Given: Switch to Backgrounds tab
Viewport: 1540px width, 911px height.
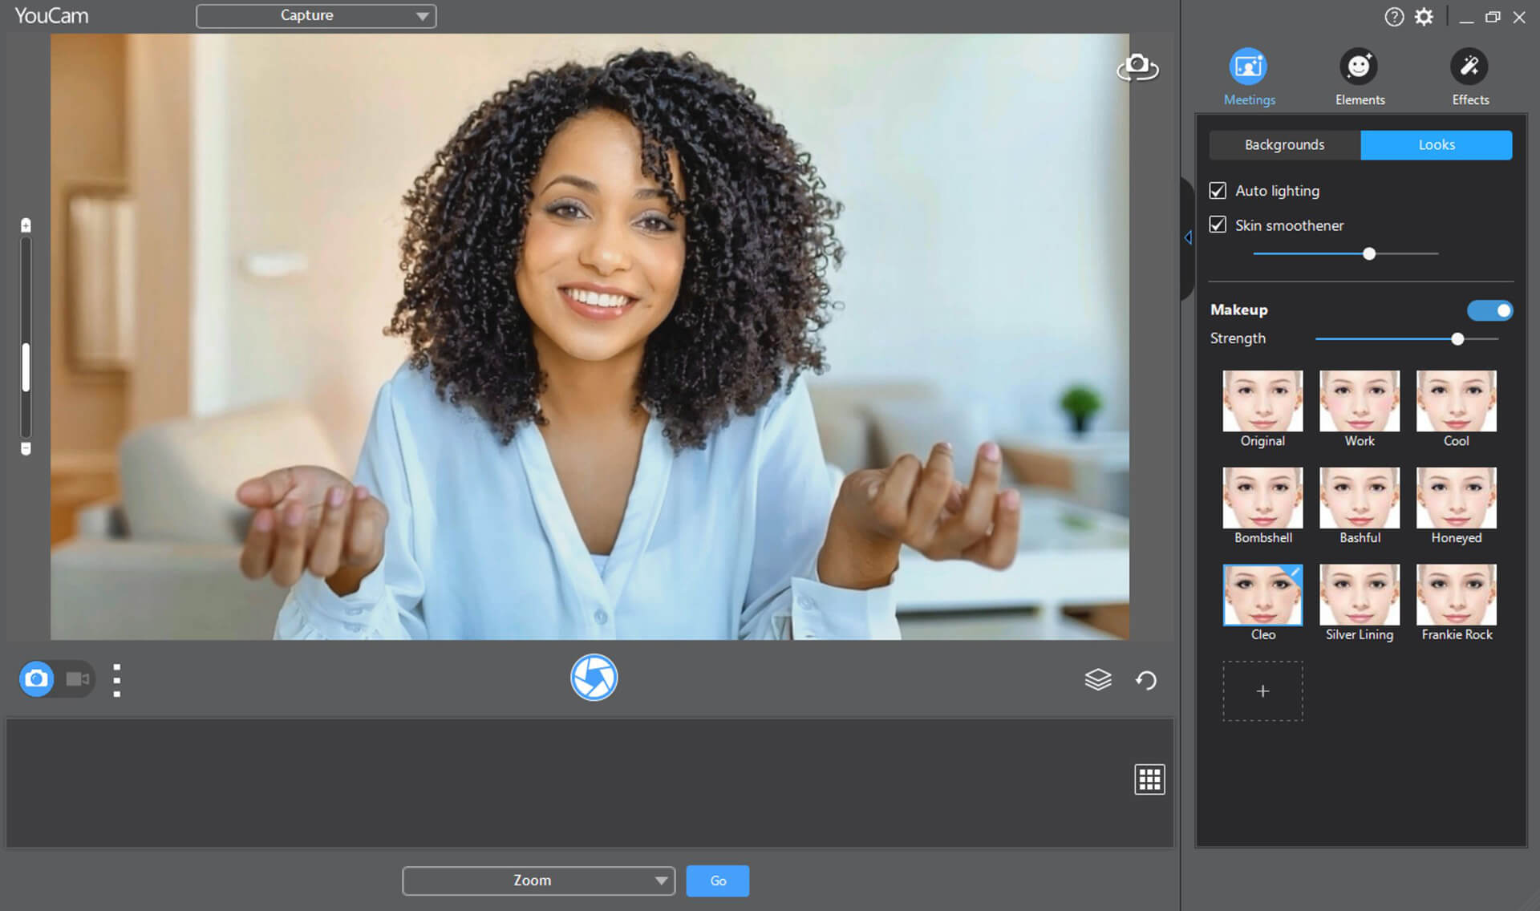Looking at the screenshot, I should [1283, 144].
